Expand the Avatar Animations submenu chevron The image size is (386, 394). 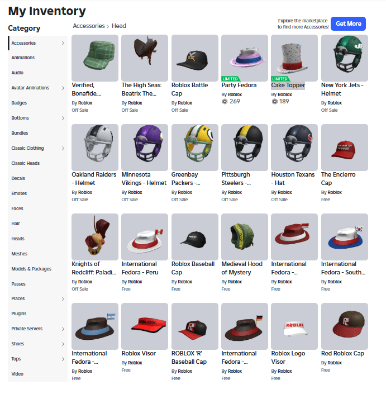63,88
